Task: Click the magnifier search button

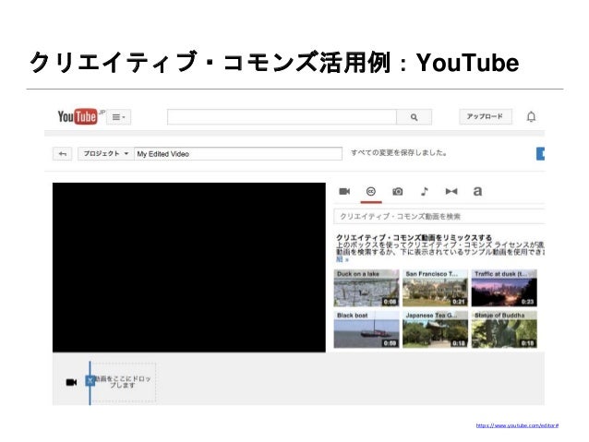Action: (414, 117)
